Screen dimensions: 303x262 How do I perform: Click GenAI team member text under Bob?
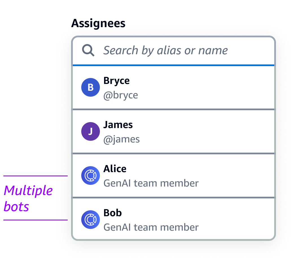[151, 227]
